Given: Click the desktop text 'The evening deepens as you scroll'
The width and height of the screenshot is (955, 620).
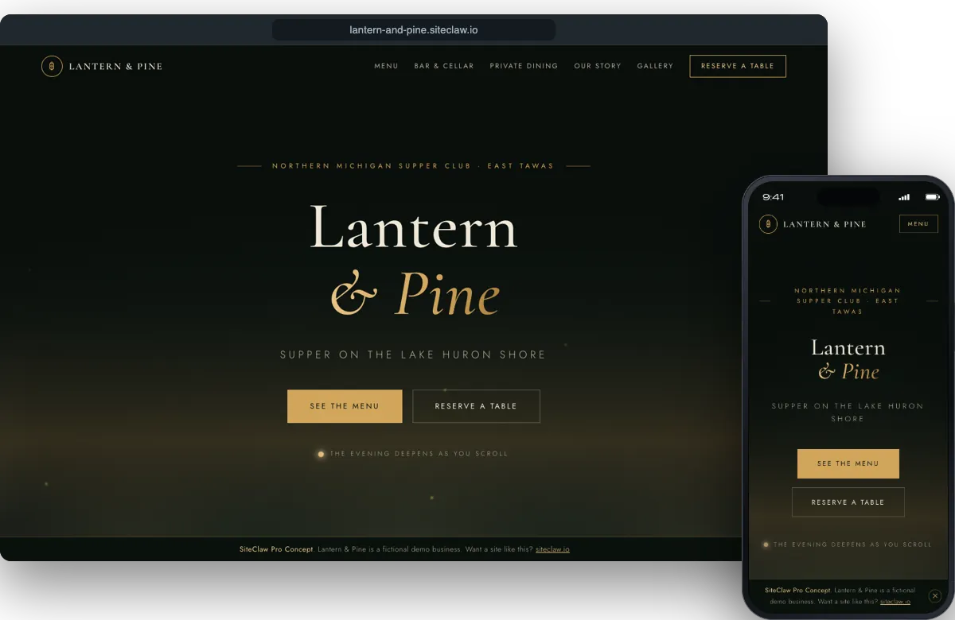Looking at the screenshot, I should coord(419,454).
